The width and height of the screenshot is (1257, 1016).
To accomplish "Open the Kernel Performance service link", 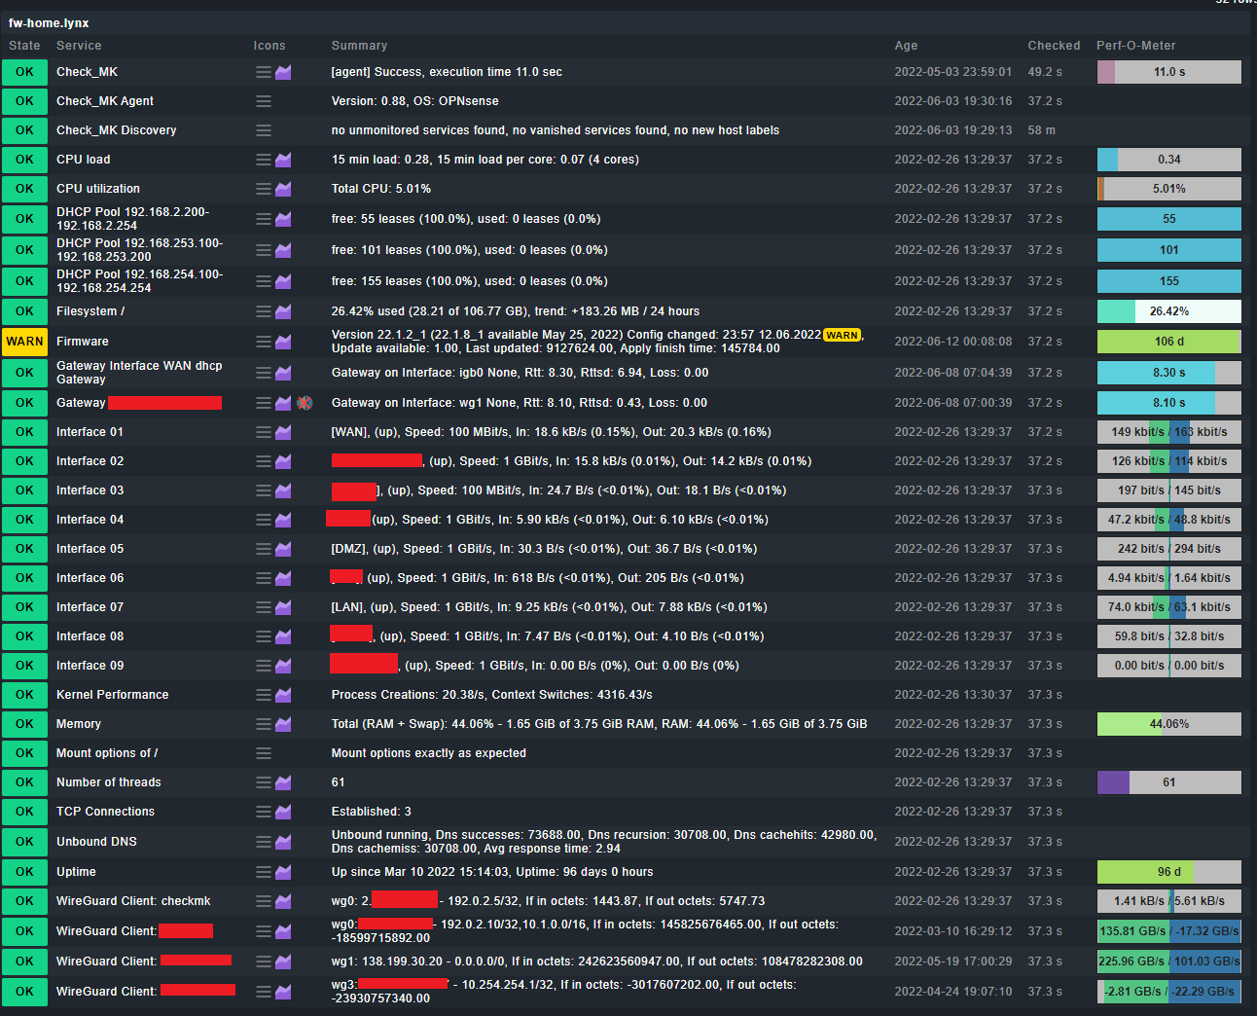I will click(x=113, y=695).
